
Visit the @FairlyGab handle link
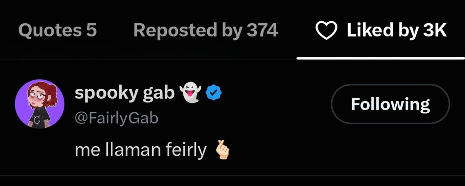pos(116,118)
